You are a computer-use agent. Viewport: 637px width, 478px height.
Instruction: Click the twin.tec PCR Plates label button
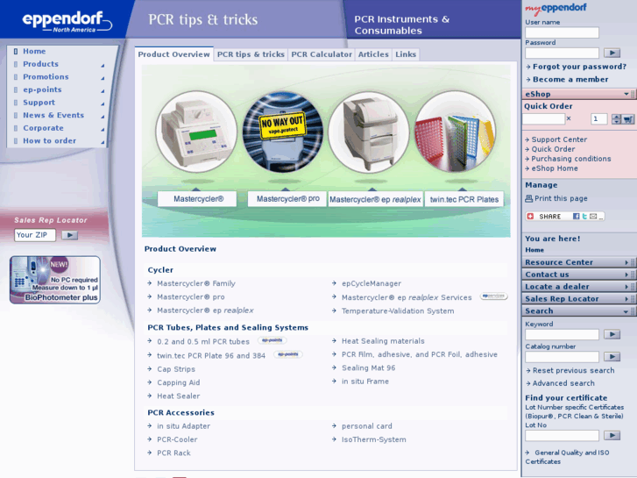click(464, 199)
